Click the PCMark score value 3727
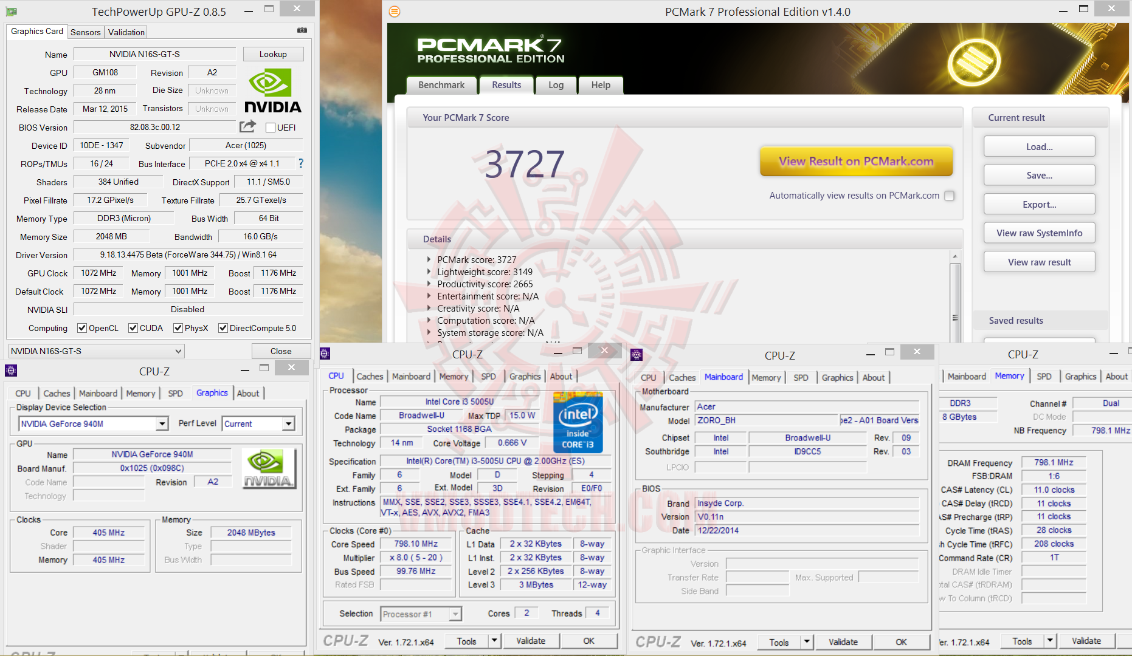1132x656 pixels. coord(525,164)
